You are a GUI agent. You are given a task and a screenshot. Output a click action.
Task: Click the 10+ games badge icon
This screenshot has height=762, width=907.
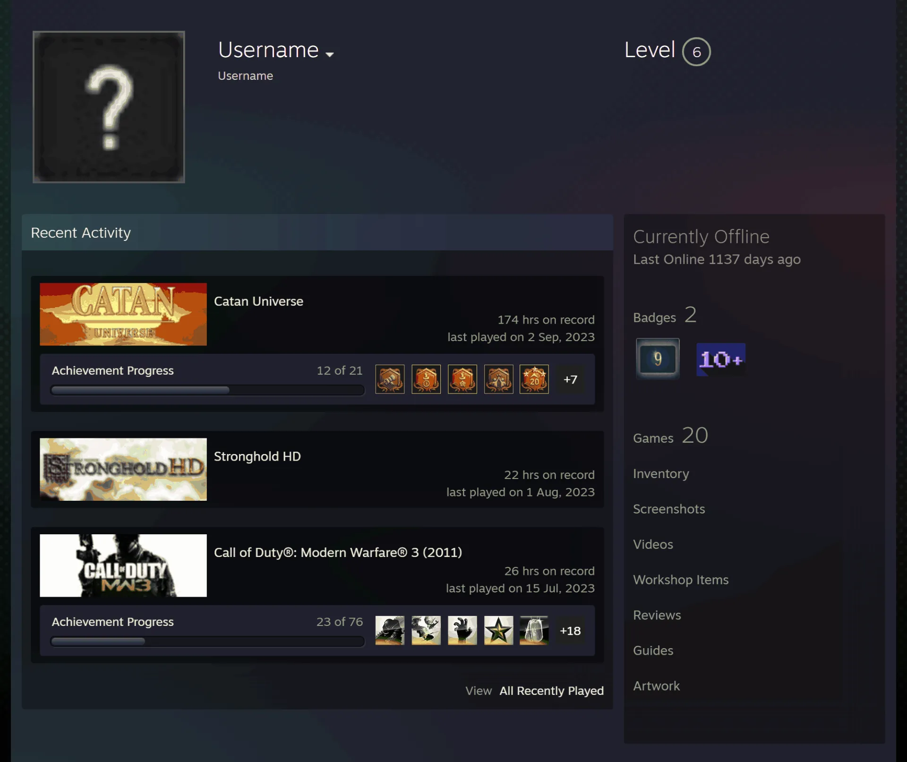[x=721, y=360]
